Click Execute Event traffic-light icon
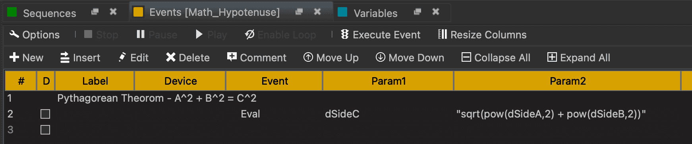 point(345,35)
